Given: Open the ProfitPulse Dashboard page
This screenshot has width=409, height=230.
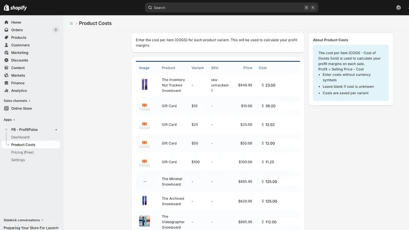Looking at the screenshot, I should click(20, 137).
